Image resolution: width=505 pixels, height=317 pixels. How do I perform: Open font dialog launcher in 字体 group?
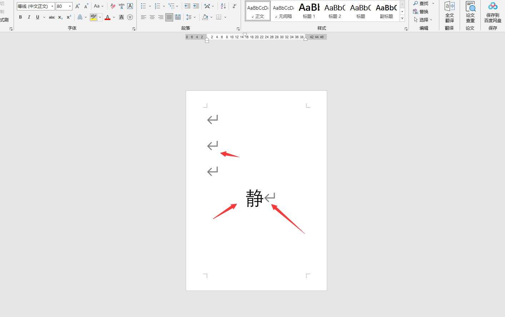[134, 29]
